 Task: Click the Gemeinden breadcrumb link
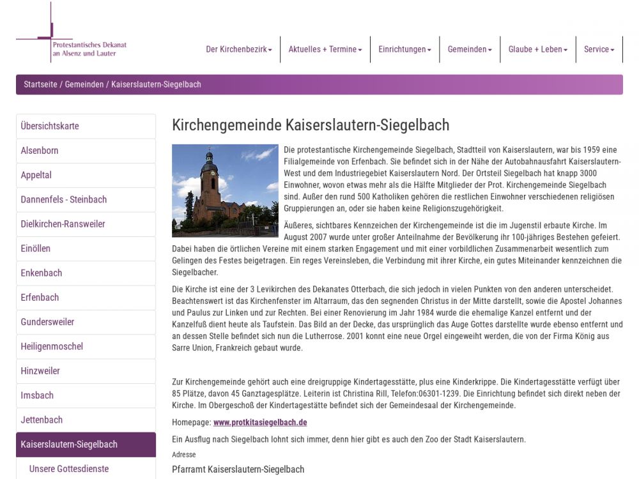click(84, 84)
